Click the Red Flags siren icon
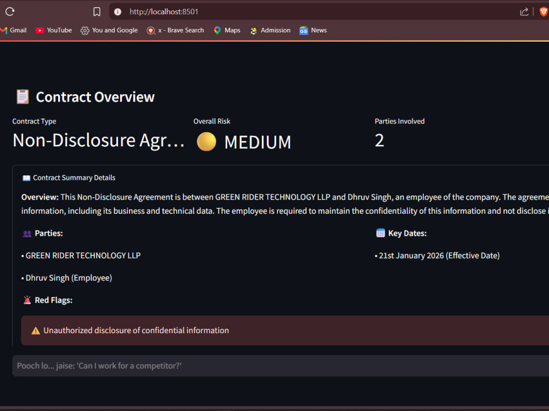The width and height of the screenshot is (549, 411). pos(27,300)
